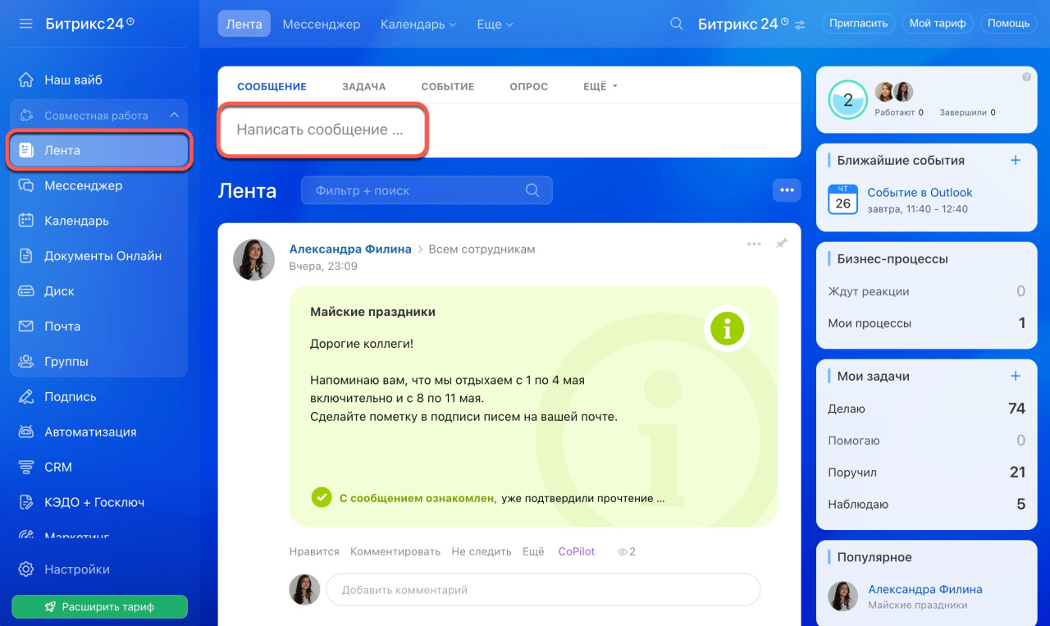The width and height of the screenshot is (1050, 626).
Task: Click the calendar icon dated 26
Action: point(842,199)
